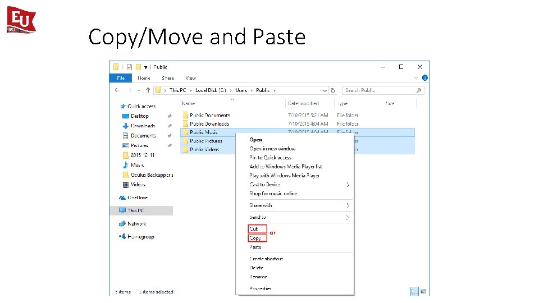Select the Public Videos folder
The width and height of the screenshot is (539, 303).
[204, 149]
